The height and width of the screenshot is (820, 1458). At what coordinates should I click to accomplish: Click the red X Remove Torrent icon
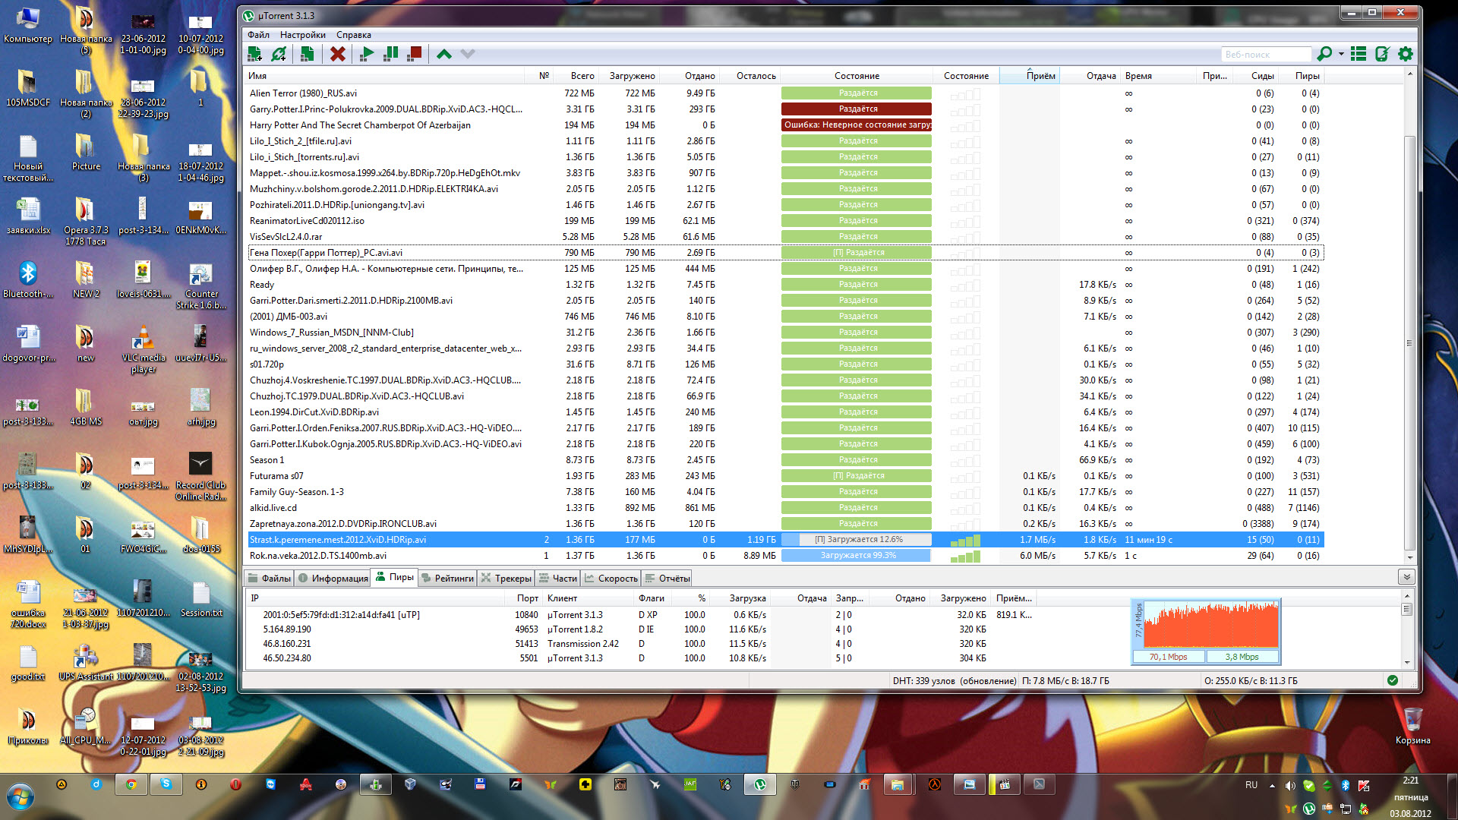click(338, 54)
